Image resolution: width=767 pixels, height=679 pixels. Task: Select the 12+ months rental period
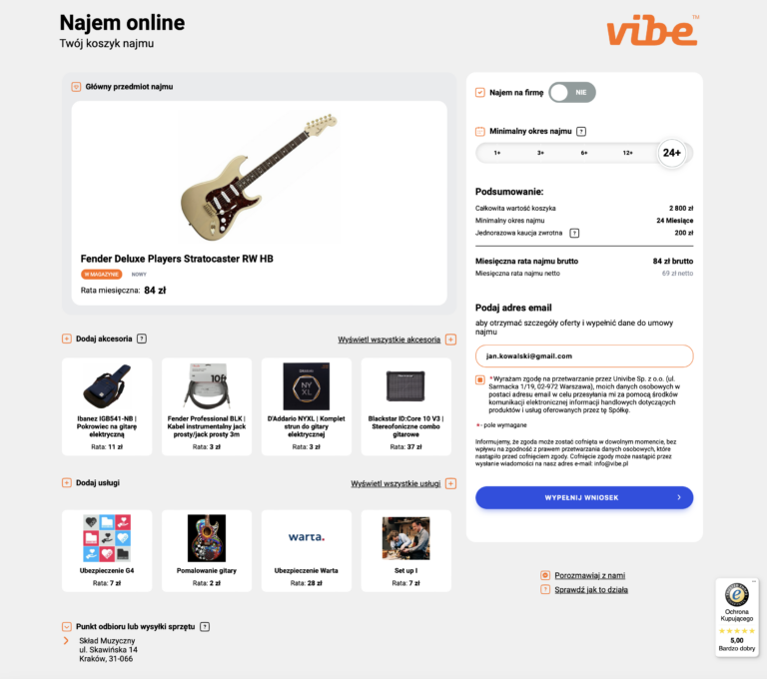(627, 153)
